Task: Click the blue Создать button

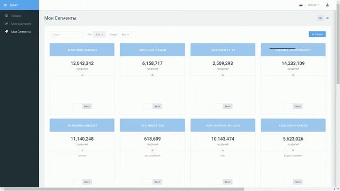Action: coord(317,34)
